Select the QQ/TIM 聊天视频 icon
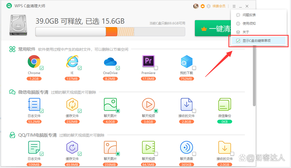The image size is (291, 168). tap(148, 147)
